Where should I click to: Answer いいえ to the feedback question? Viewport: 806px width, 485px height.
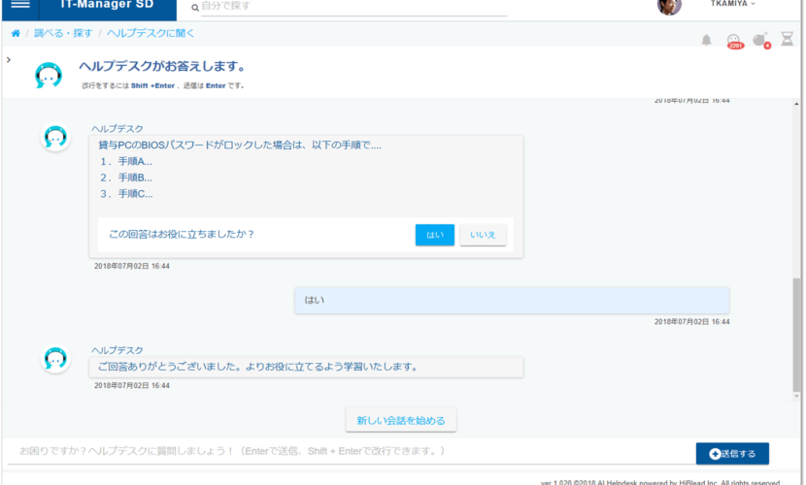[x=483, y=235]
